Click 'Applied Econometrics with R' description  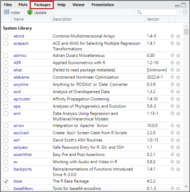point(79,63)
